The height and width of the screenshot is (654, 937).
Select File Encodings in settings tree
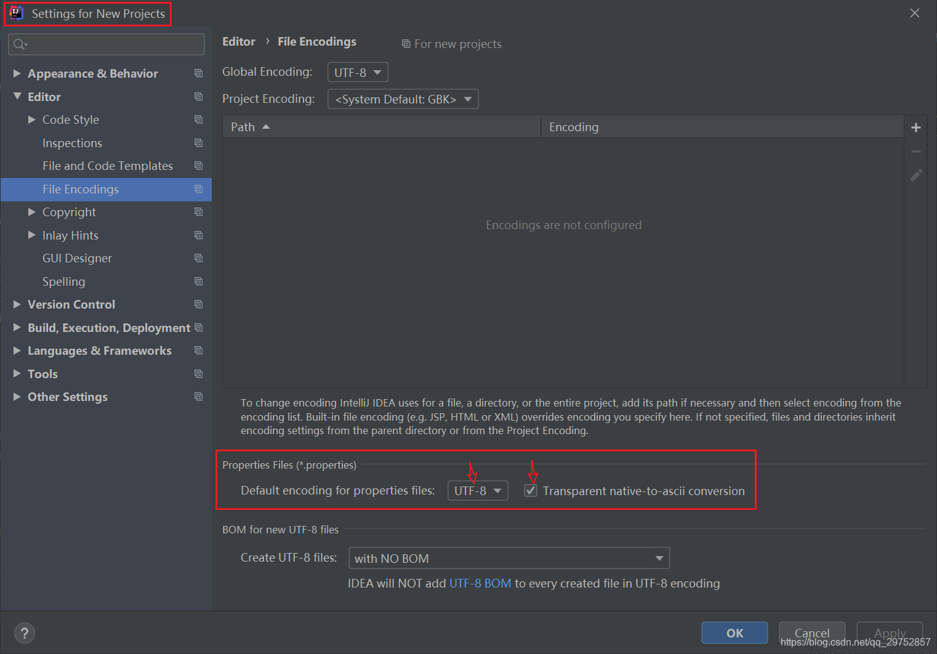coord(106,189)
